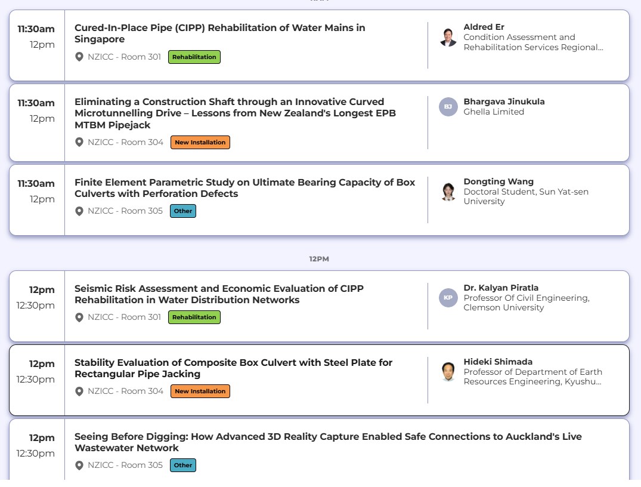This screenshot has height=487, width=641.
Task: Click Condition Assessment and Rehabilitation Services Regional text
Action: tap(534, 42)
